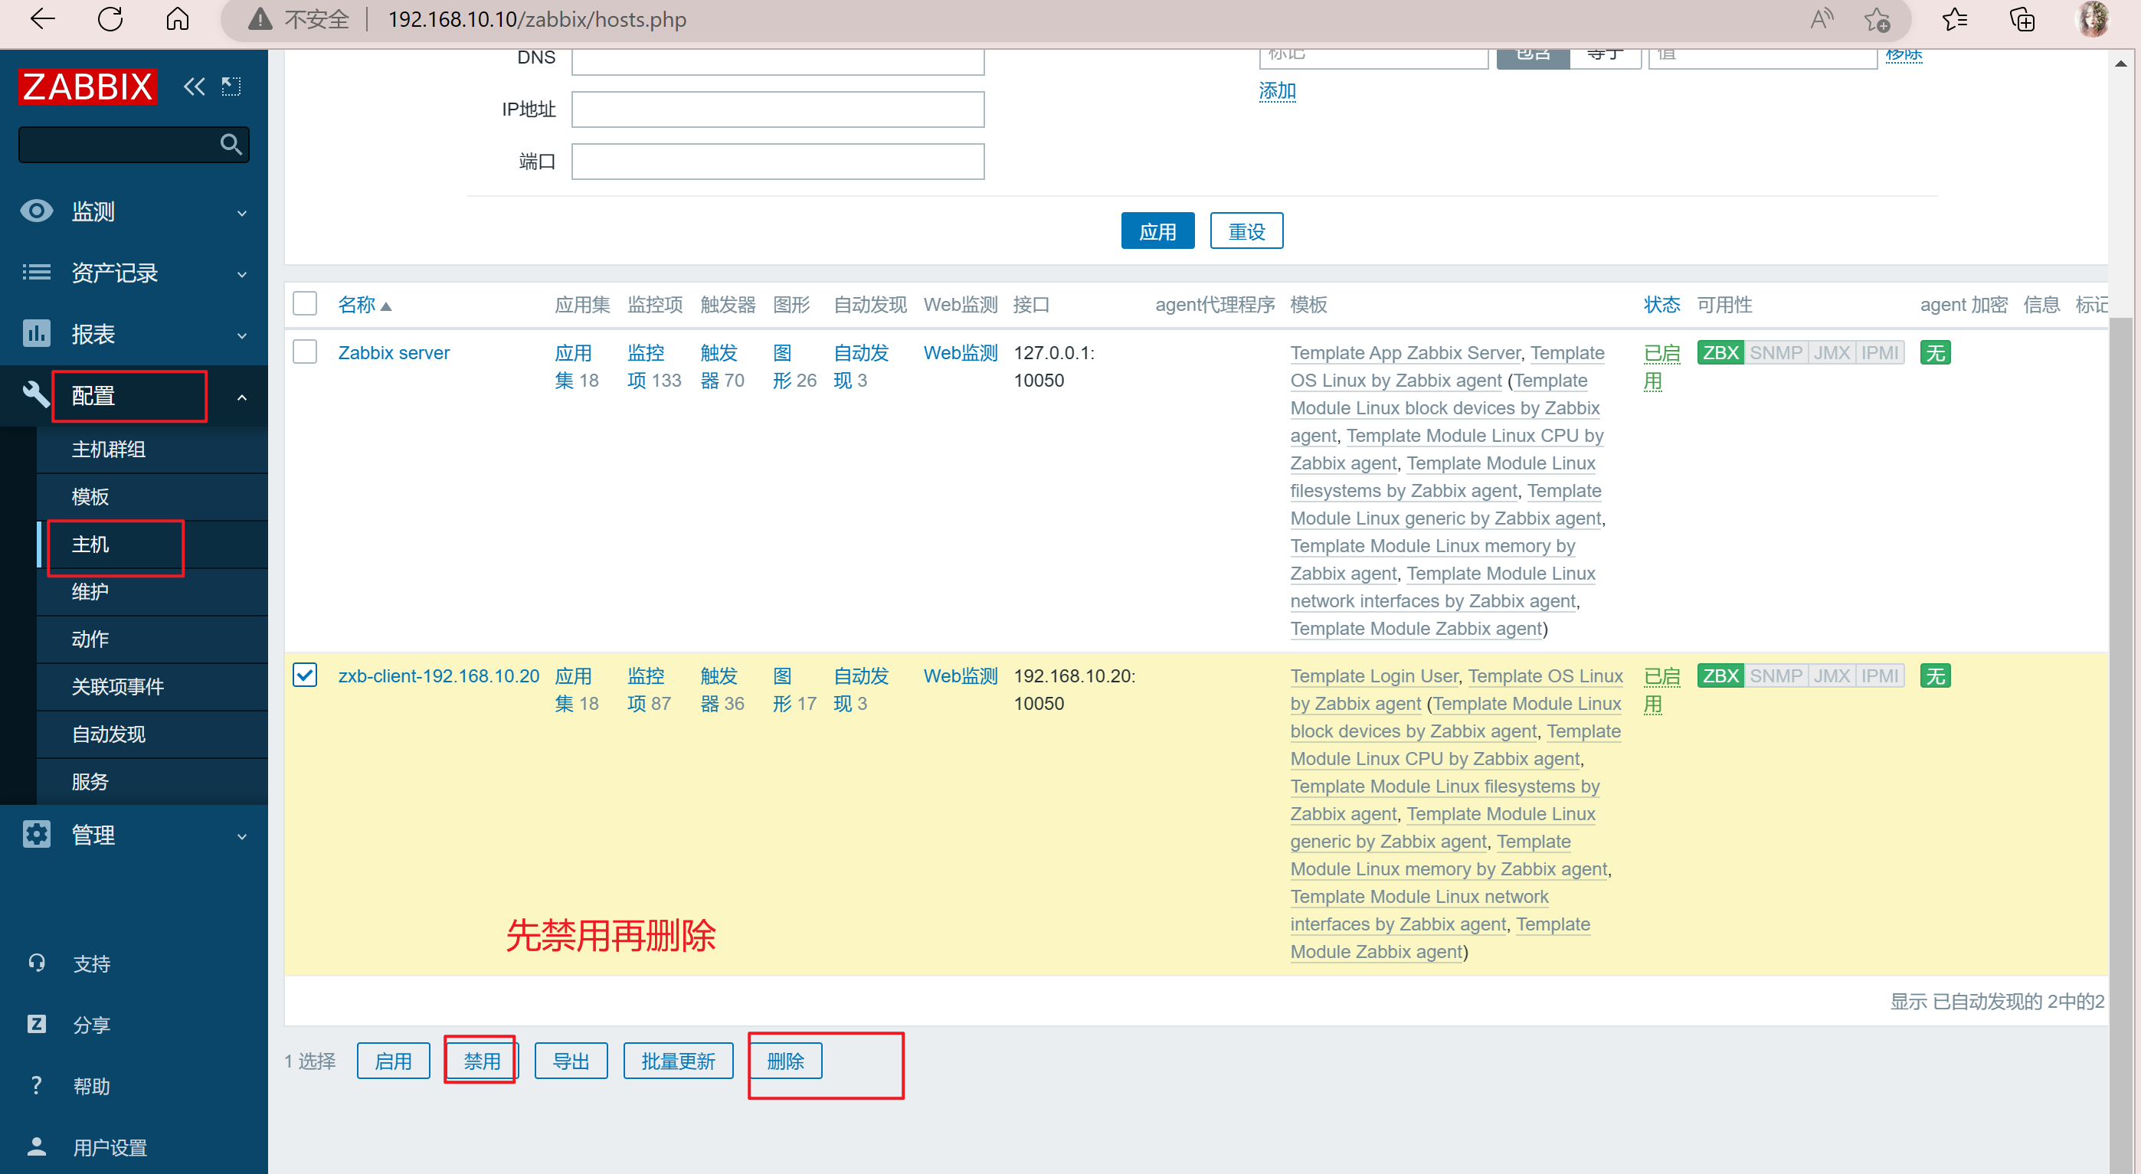Expand the 资产记录 menu arrow
This screenshot has height=1174, width=2141.
242,274
